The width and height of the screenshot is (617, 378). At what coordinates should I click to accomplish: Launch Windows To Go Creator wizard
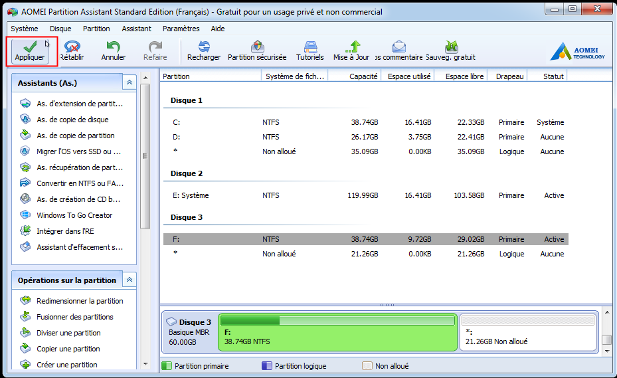click(x=74, y=215)
